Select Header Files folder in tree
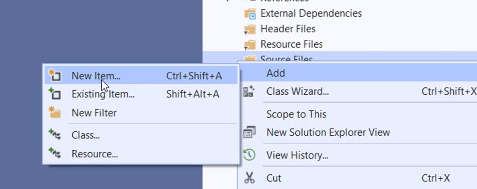 pos(288,29)
